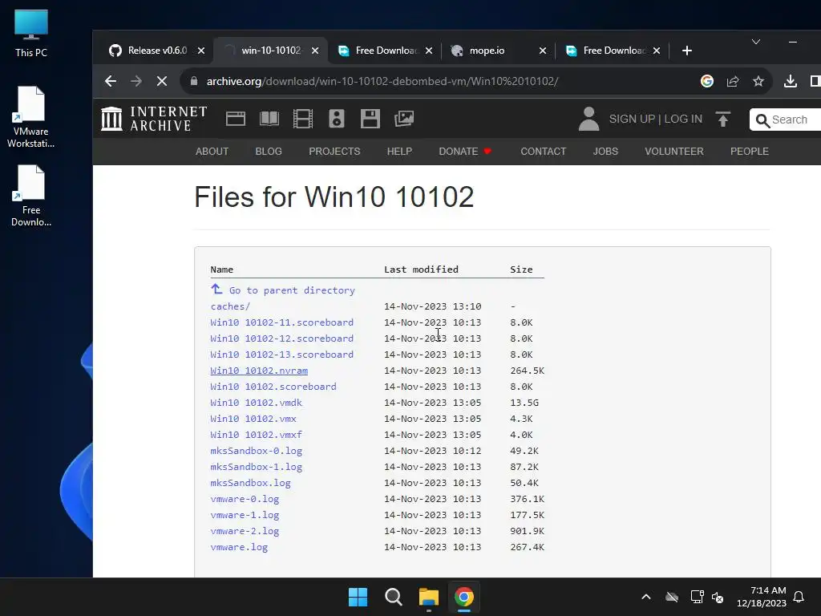821x616 pixels.
Task: Click the network tray icon
Action: pyautogui.click(x=697, y=597)
